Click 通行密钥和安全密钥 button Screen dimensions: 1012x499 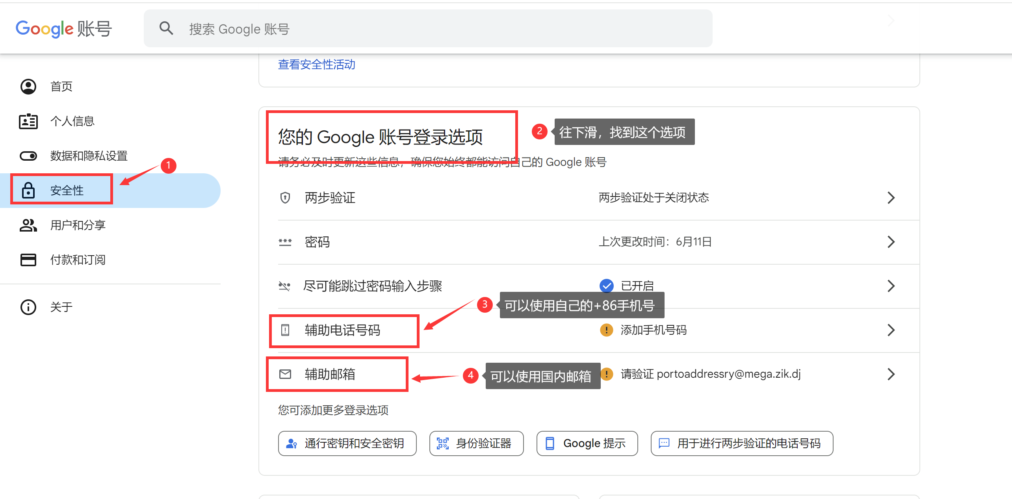click(x=347, y=443)
